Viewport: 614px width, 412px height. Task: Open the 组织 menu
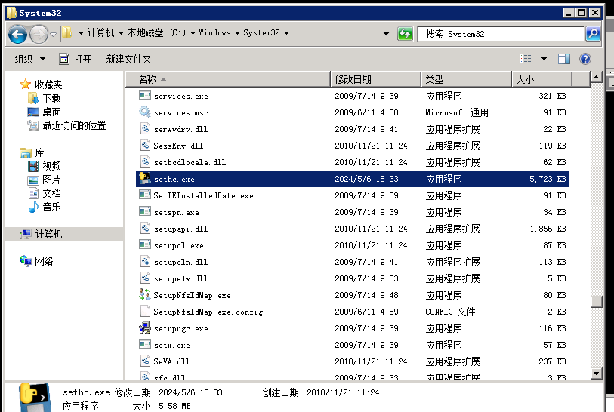click(29, 59)
